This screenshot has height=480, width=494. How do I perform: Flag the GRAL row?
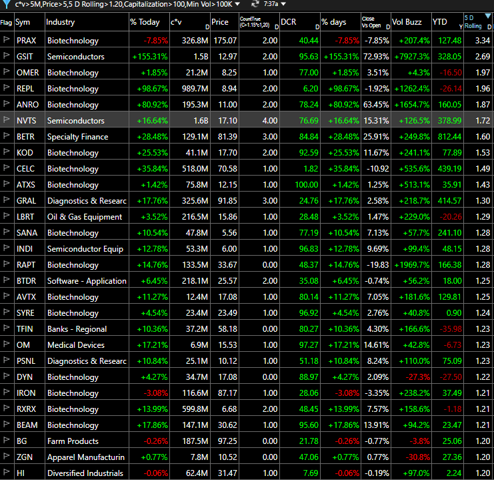coord(6,200)
